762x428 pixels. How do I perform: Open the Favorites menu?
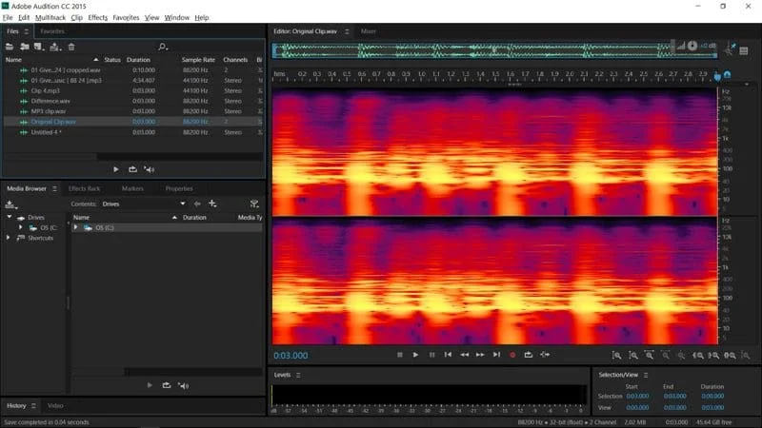126,17
